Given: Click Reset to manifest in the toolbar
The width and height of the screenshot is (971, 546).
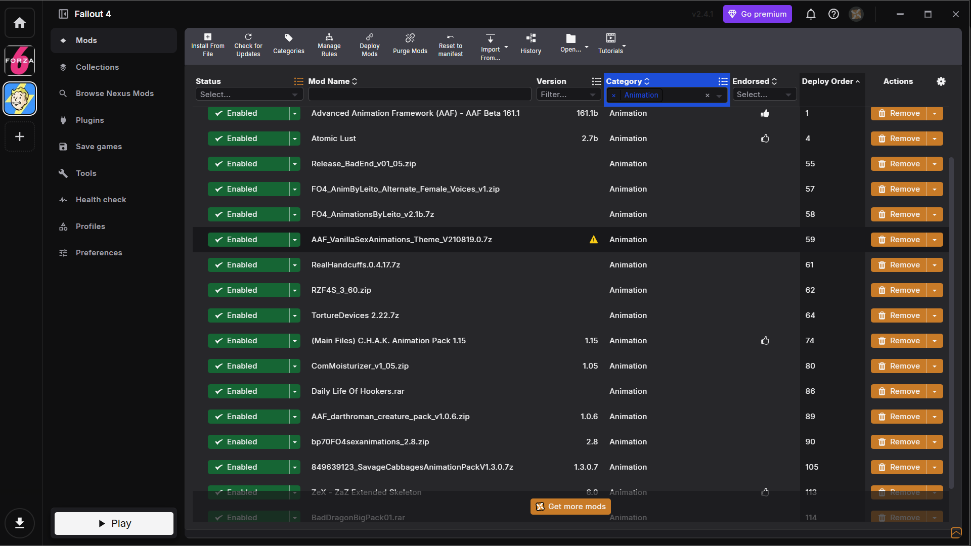Looking at the screenshot, I should click(451, 45).
